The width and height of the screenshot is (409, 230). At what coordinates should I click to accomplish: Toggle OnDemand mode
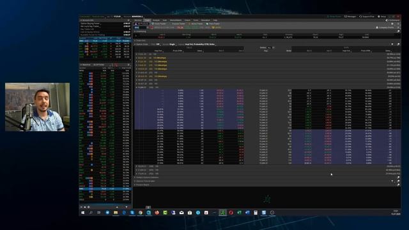[x=392, y=20]
